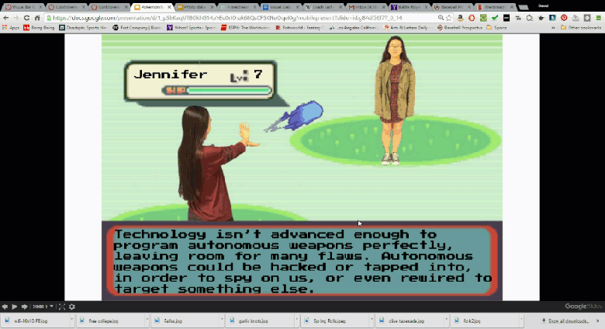
Task: Click the address bar URL field
Action: coord(233,17)
